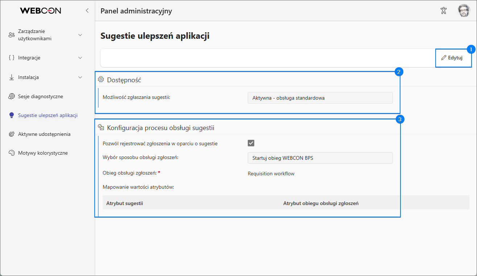Click the Edytuj button
Image resolution: width=477 pixels, height=276 pixels.
click(x=452, y=58)
